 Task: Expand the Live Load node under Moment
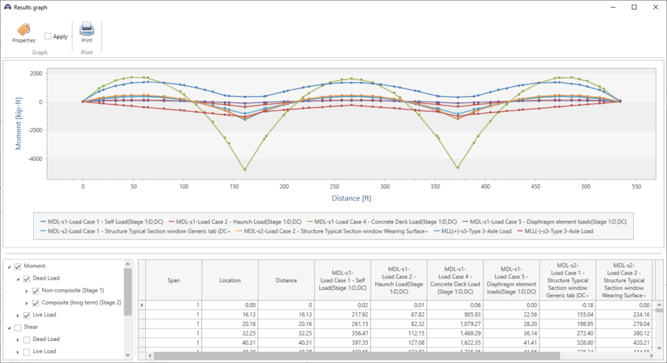pyautogui.click(x=17, y=315)
